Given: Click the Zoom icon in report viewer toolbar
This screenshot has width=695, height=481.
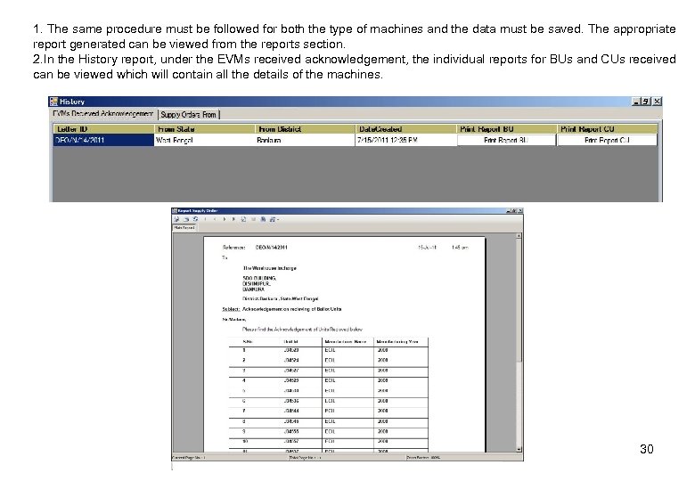Looking at the screenshot, I should pos(272,219).
